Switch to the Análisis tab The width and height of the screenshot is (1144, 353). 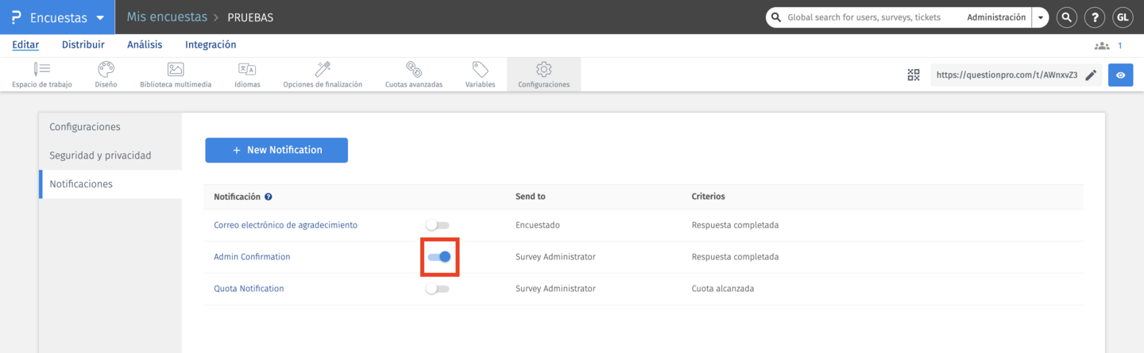(145, 45)
